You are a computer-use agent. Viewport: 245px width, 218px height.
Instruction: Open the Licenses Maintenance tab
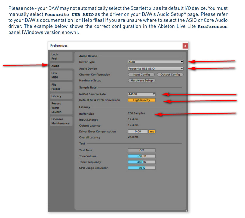pyautogui.click(x=61, y=121)
